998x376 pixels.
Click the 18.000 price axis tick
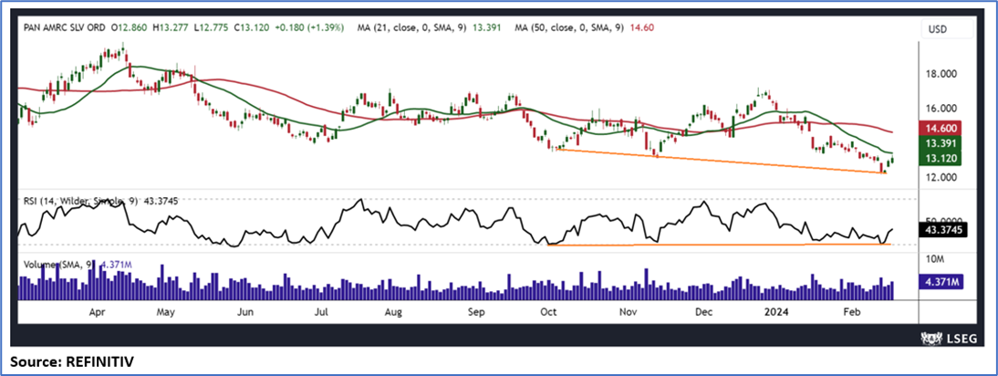tap(940, 74)
